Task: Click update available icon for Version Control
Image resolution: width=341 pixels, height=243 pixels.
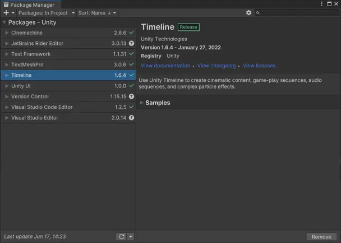Action: point(131,97)
